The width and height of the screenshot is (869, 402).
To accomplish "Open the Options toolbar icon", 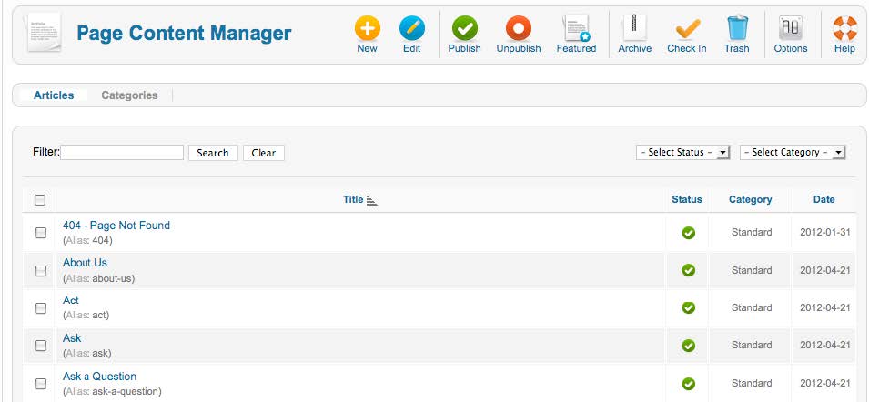I will 790,29.
